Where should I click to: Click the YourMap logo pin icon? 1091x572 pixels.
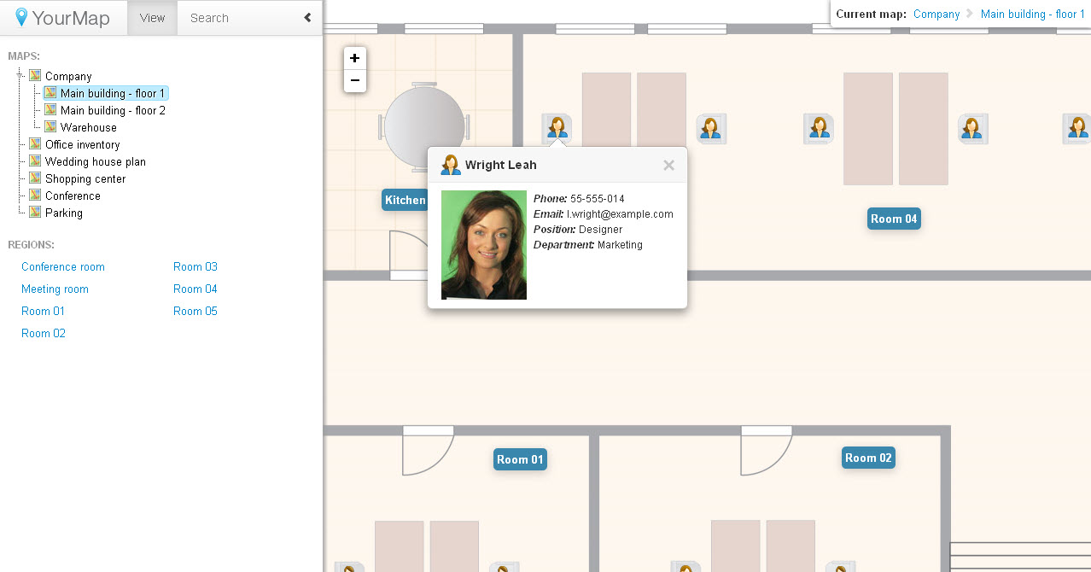tap(21, 17)
